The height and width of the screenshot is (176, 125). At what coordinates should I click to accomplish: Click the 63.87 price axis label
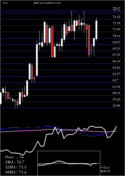point(116,74)
